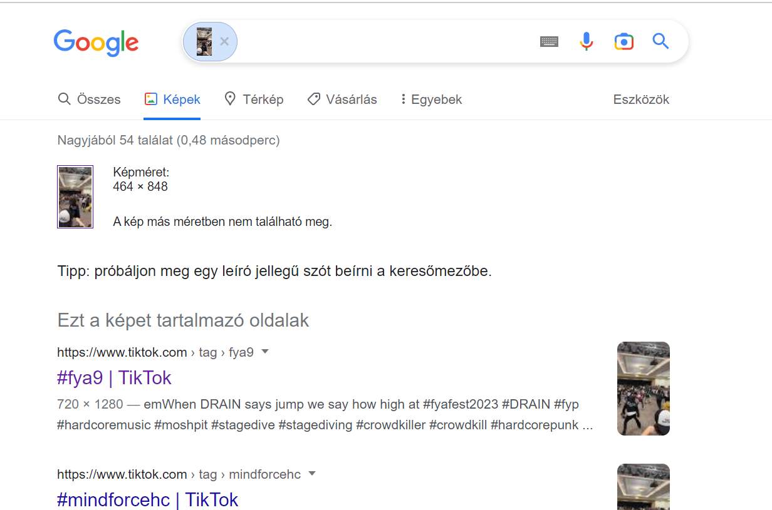Open the #fya9 | TikTok result link
Viewport: 772px width, 510px height.
[114, 378]
